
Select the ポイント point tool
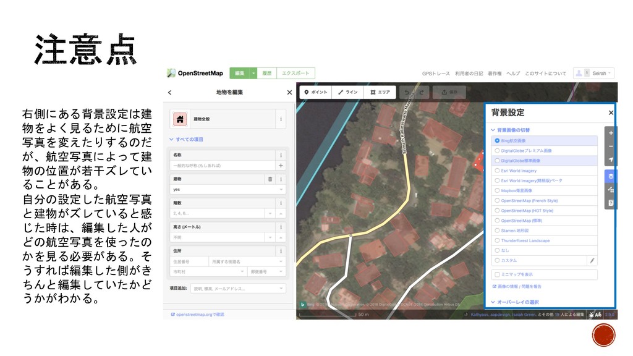click(x=316, y=92)
